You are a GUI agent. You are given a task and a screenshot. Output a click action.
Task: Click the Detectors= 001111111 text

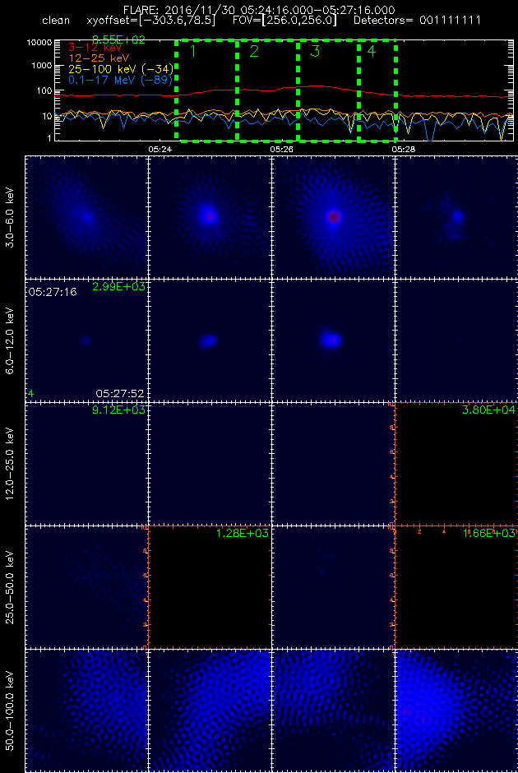click(416, 21)
